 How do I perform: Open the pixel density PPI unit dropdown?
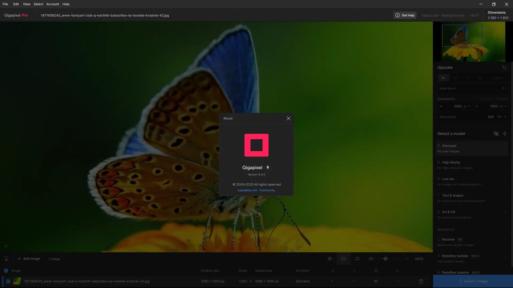[x=502, y=117]
